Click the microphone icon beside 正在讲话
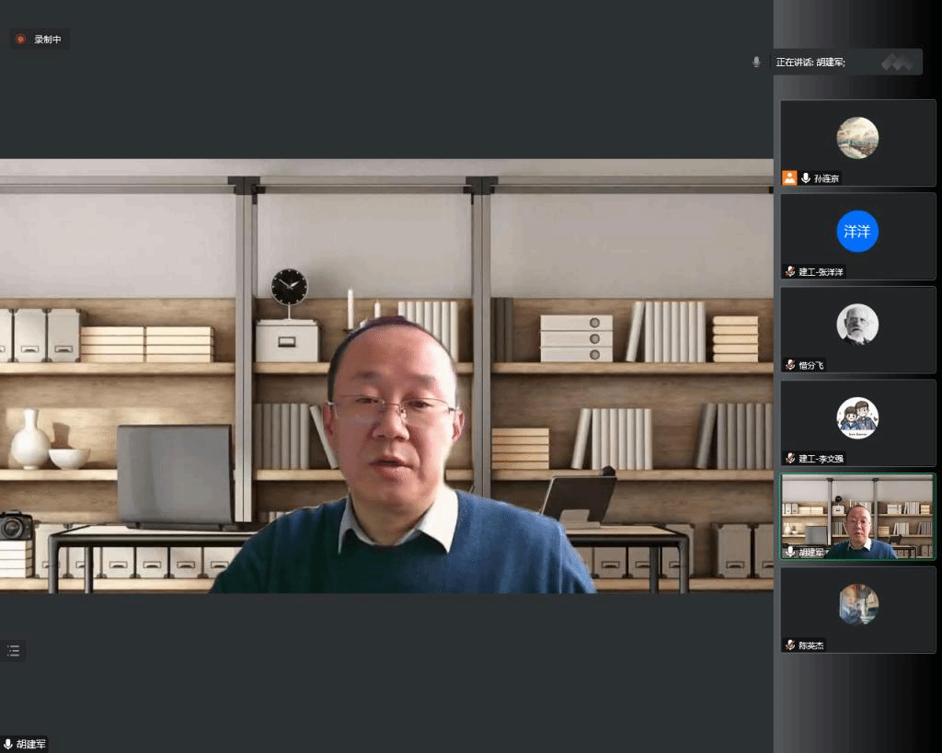The height and width of the screenshot is (753, 942). tap(756, 62)
